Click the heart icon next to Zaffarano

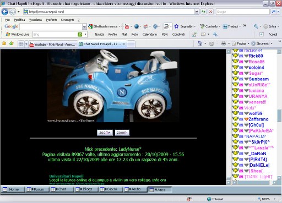[x=246, y=119]
